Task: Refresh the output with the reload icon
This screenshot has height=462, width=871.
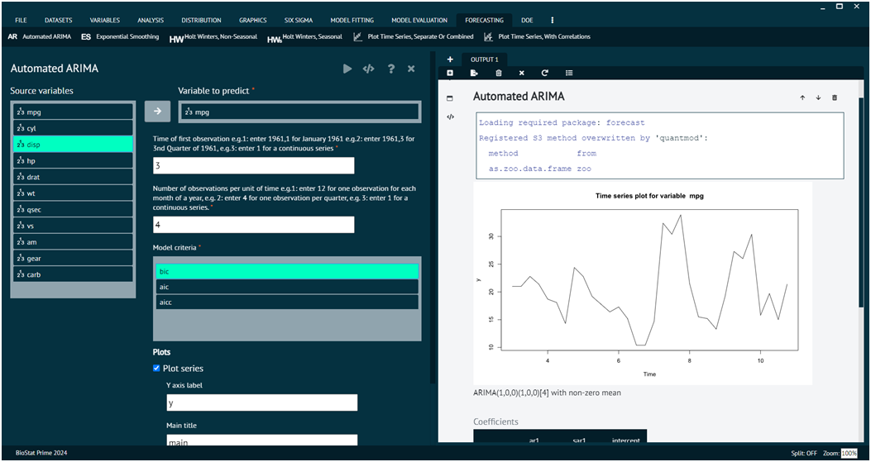Action: coord(545,73)
